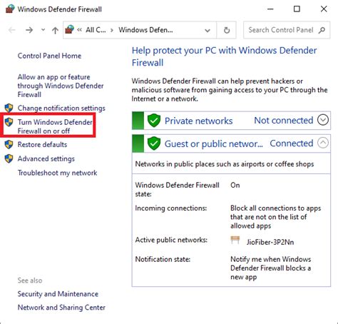Click the Search Control Panel field

coord(281,30)
